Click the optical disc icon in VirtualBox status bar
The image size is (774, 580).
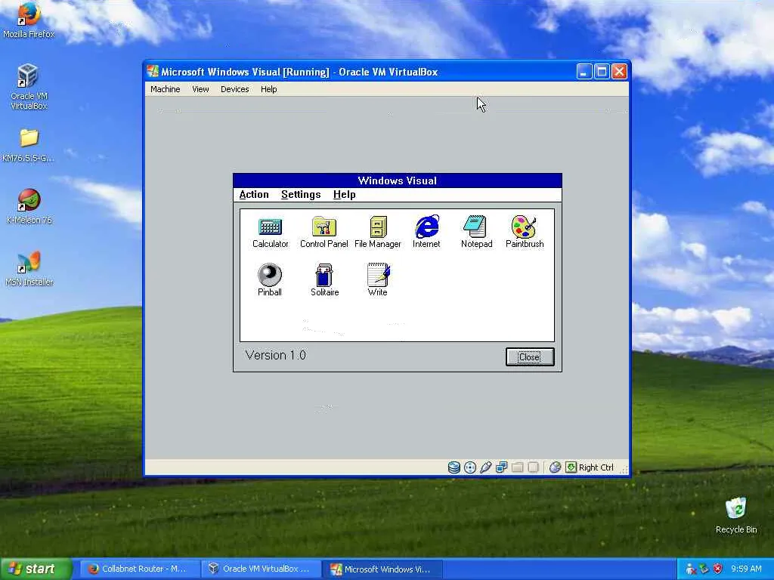point(470,467)
